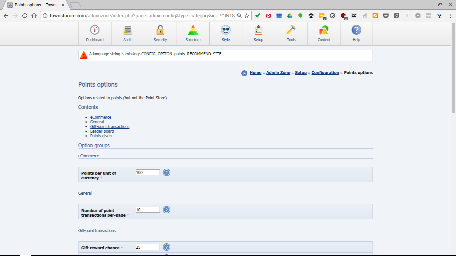Jump to Leader-board contents link
This screenshot has width=456, height=256.
(102, 131)
